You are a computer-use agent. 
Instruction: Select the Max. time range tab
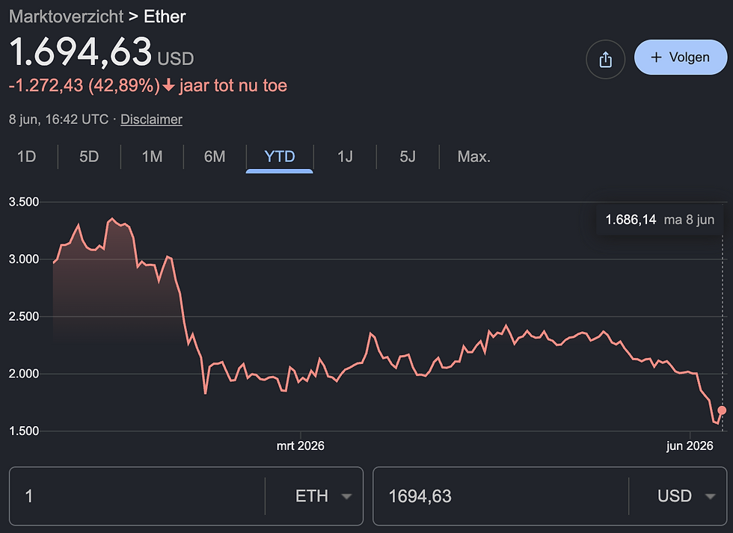coord(473,156)
